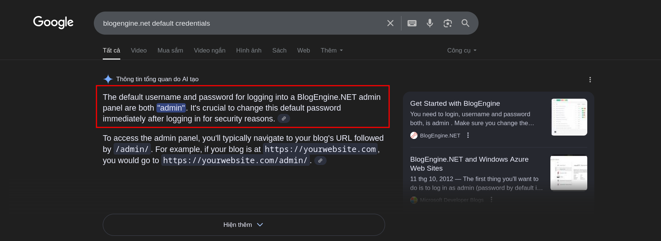Click source link chip after first paragraph

[x=284, y=119]
